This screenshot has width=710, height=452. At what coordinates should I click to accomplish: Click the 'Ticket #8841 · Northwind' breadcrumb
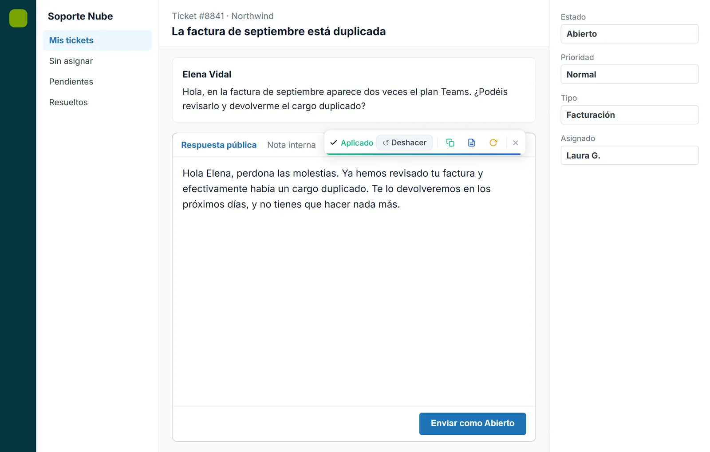[x=223, y=16]
